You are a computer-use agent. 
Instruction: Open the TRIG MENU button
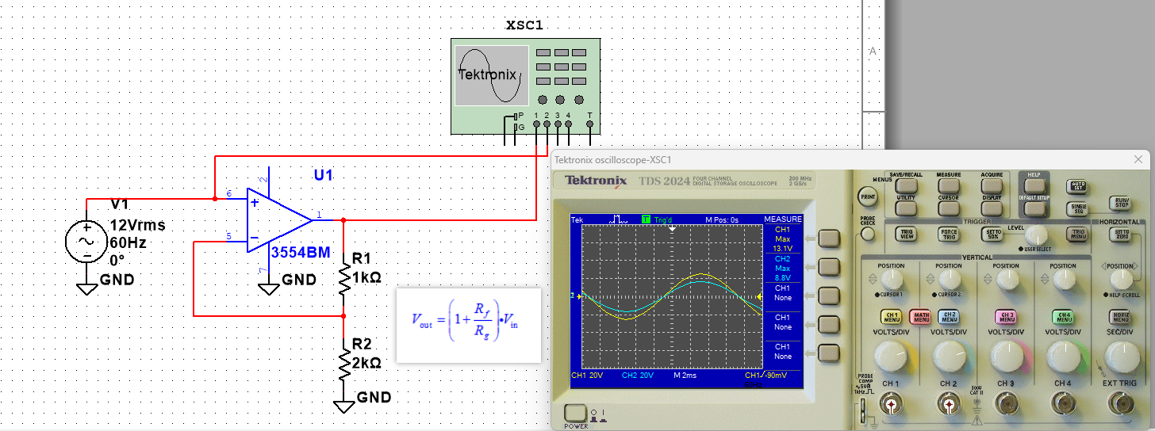(1077, 234)
